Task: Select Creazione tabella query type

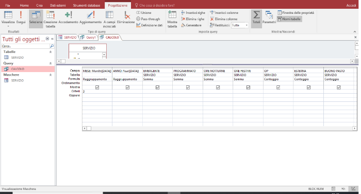Action: 50,20
